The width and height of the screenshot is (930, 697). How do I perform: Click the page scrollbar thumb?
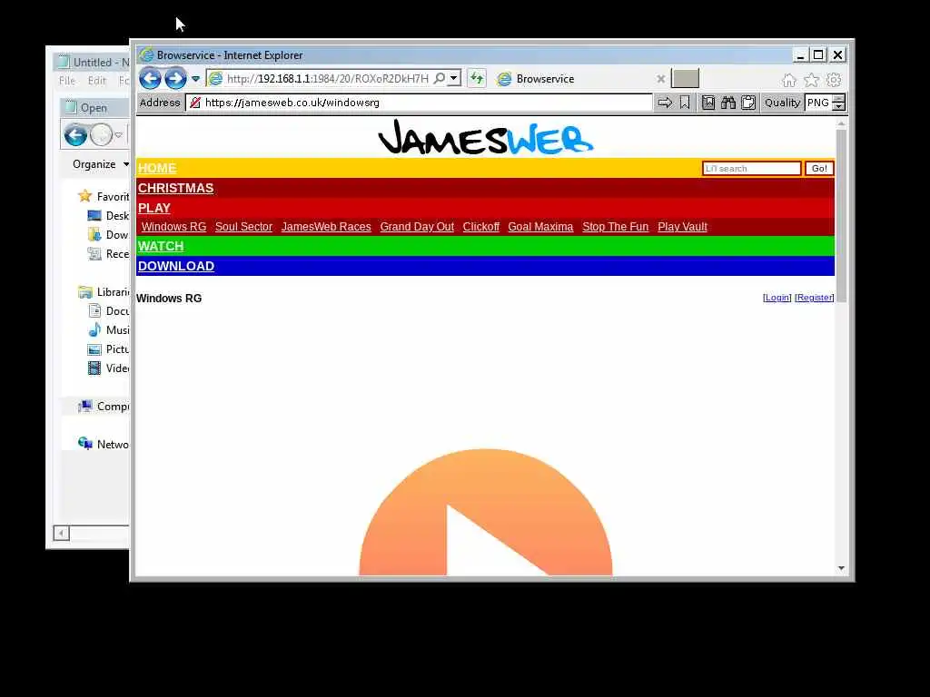[841, 216]
